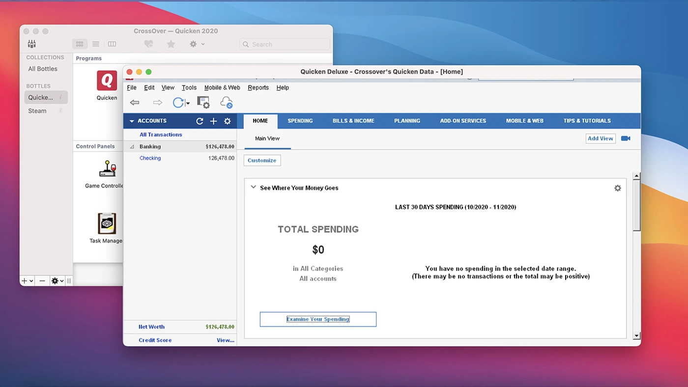Switch CrossOver to icon grid view
This screenshot has width=688, height=387.
point(80,44)
